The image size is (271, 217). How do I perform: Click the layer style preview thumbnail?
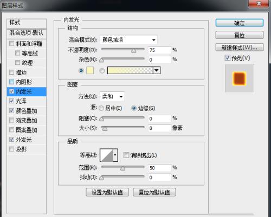pyautogui.click(x=240, y=78)
